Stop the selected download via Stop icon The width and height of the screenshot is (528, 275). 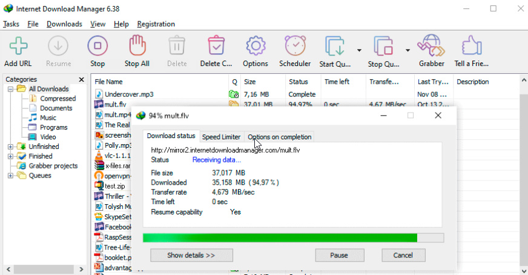[97, 46]
